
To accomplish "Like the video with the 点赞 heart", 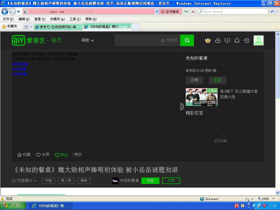I will point(42,155).
